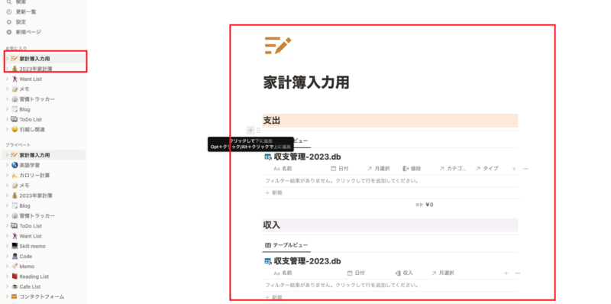This screenshot has width=611, height=304.
Task: Expand カロリー計算 page tree
Action: click(x=7, y=176)
